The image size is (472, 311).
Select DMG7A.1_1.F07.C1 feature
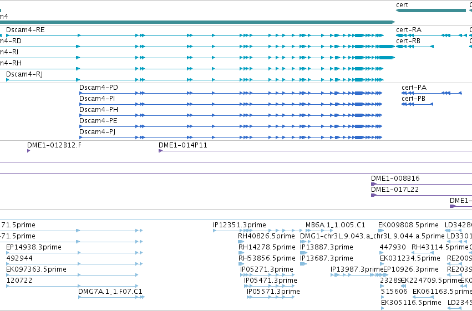pyautogui.click(x=110, y=292)
